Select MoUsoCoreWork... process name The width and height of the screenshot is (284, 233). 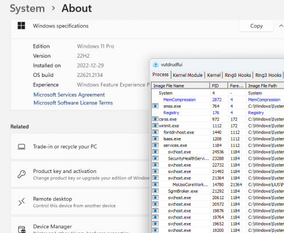pos(190,185)
